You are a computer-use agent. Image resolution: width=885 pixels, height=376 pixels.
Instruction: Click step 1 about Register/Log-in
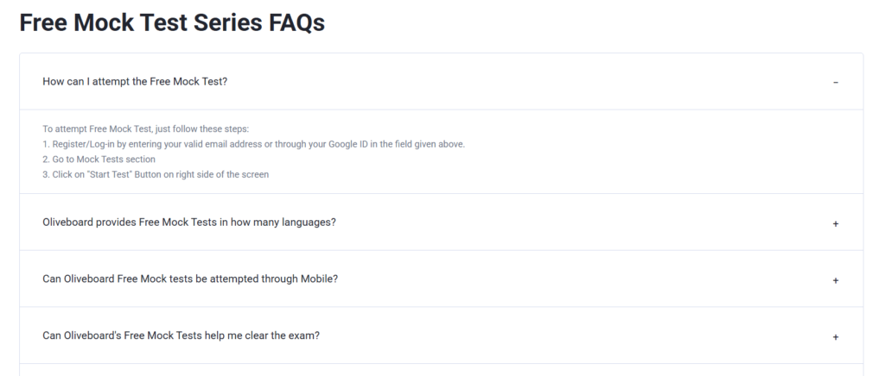point(253,144)
